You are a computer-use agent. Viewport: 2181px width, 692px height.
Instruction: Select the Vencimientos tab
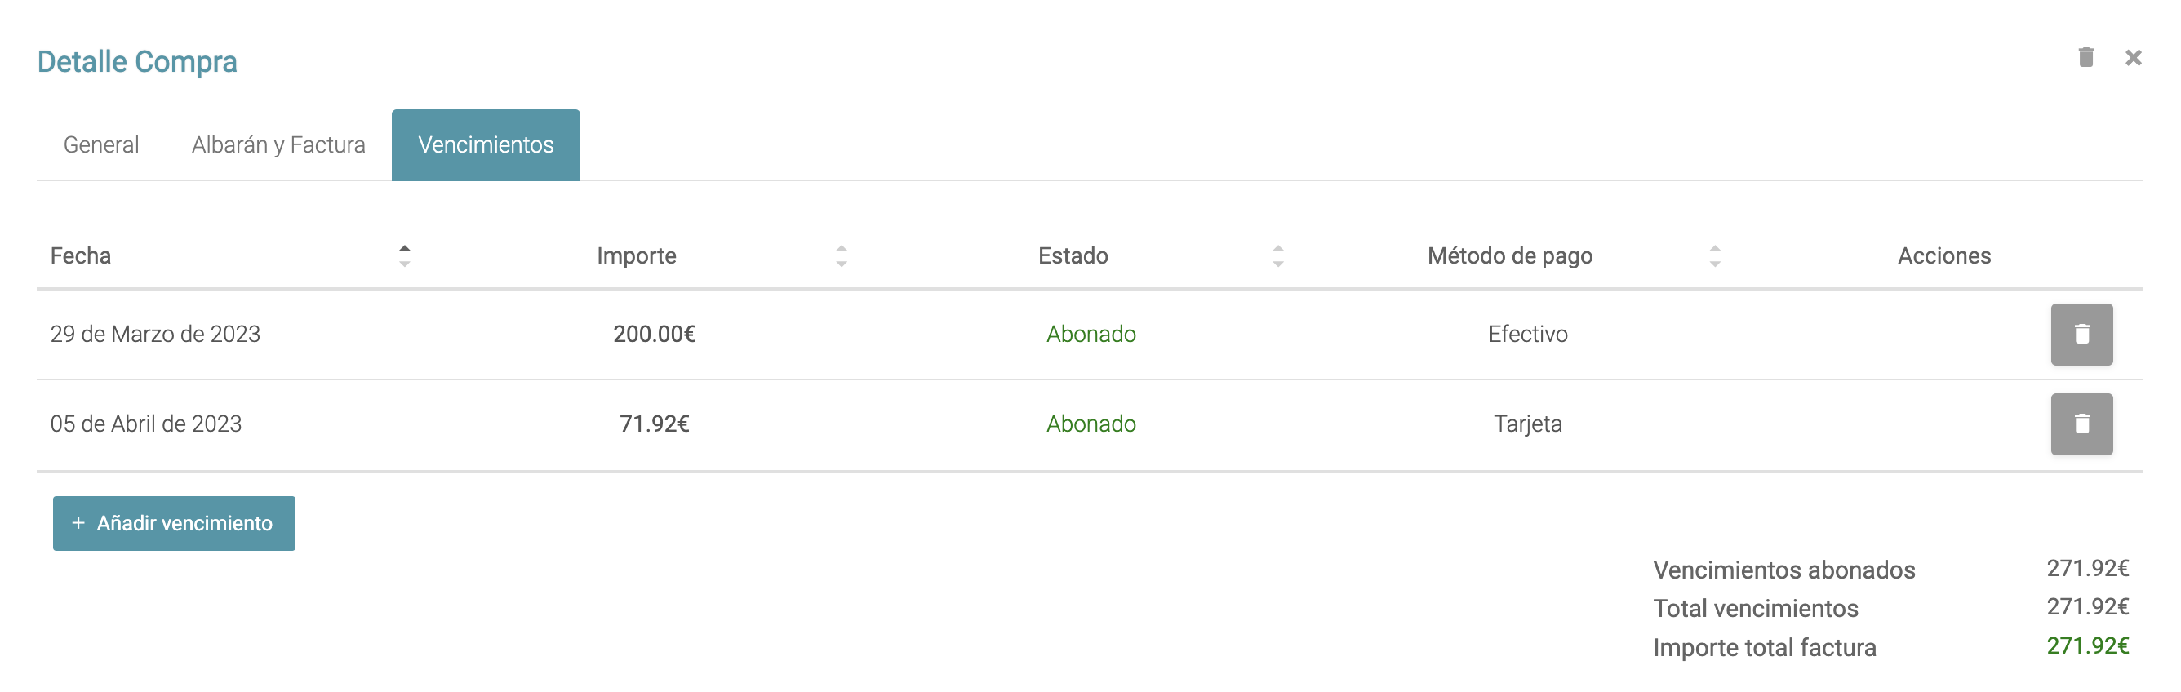point(485,144)
